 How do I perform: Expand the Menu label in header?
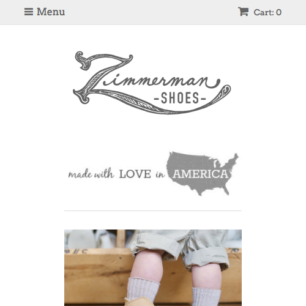(x=51, y=12)
